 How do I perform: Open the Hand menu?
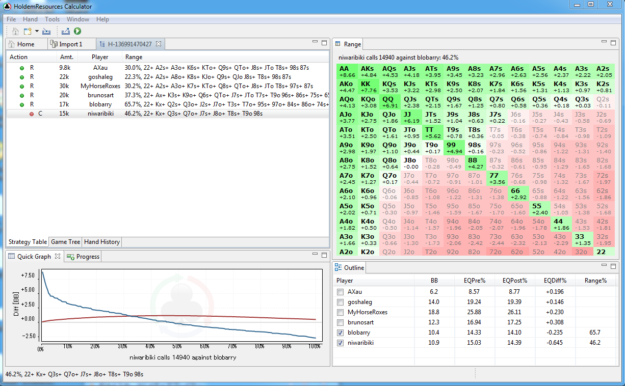coord(30,19)
